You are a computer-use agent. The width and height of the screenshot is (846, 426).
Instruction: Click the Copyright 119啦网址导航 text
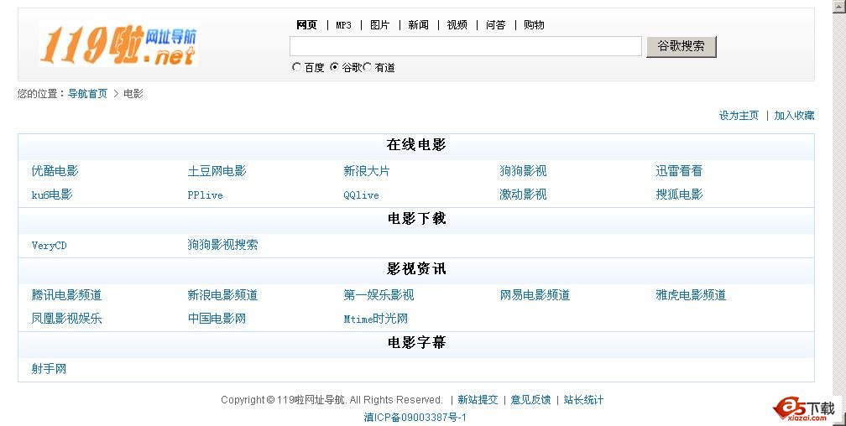point(332,400)
